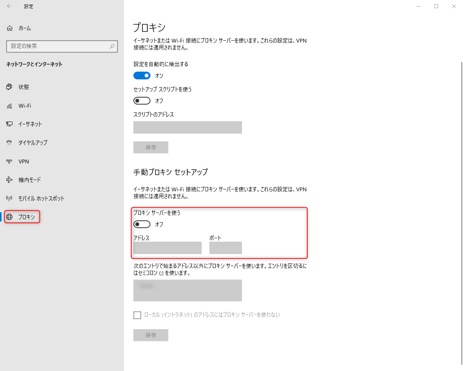
Task: Enable セットアップ スクリプトを使う toggle
Action: click(x=142, y=101)
